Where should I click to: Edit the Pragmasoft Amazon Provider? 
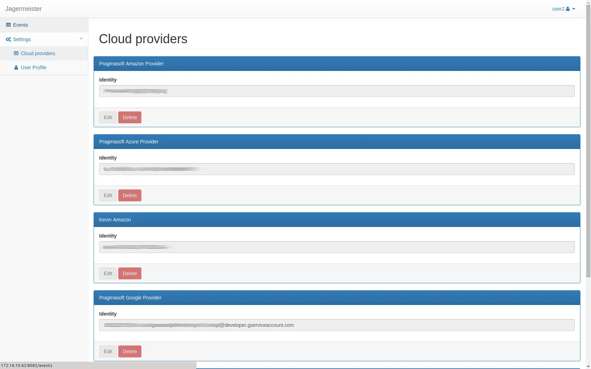pos(108,117)
